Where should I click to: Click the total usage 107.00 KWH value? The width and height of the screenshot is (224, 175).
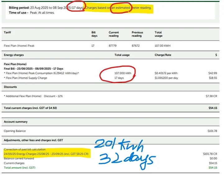tap(162, 46)
